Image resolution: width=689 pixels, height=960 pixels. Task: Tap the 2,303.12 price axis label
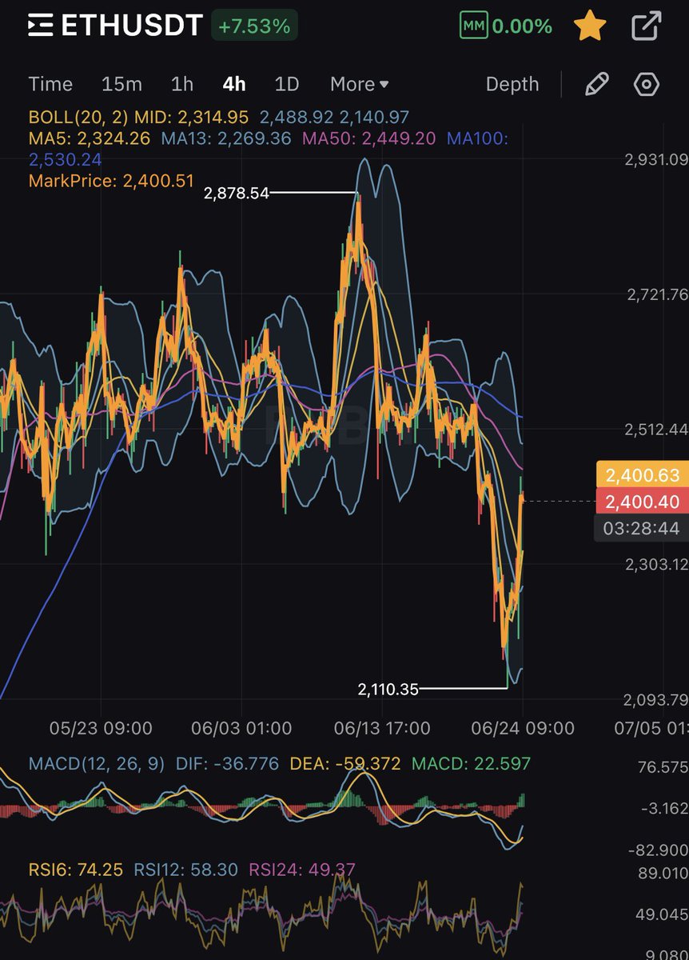click(x=655, y=565)
